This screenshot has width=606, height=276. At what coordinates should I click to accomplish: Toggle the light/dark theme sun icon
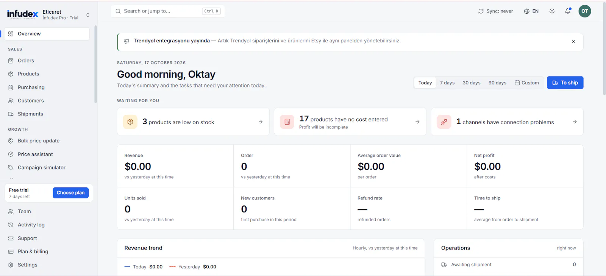[552, 11]
